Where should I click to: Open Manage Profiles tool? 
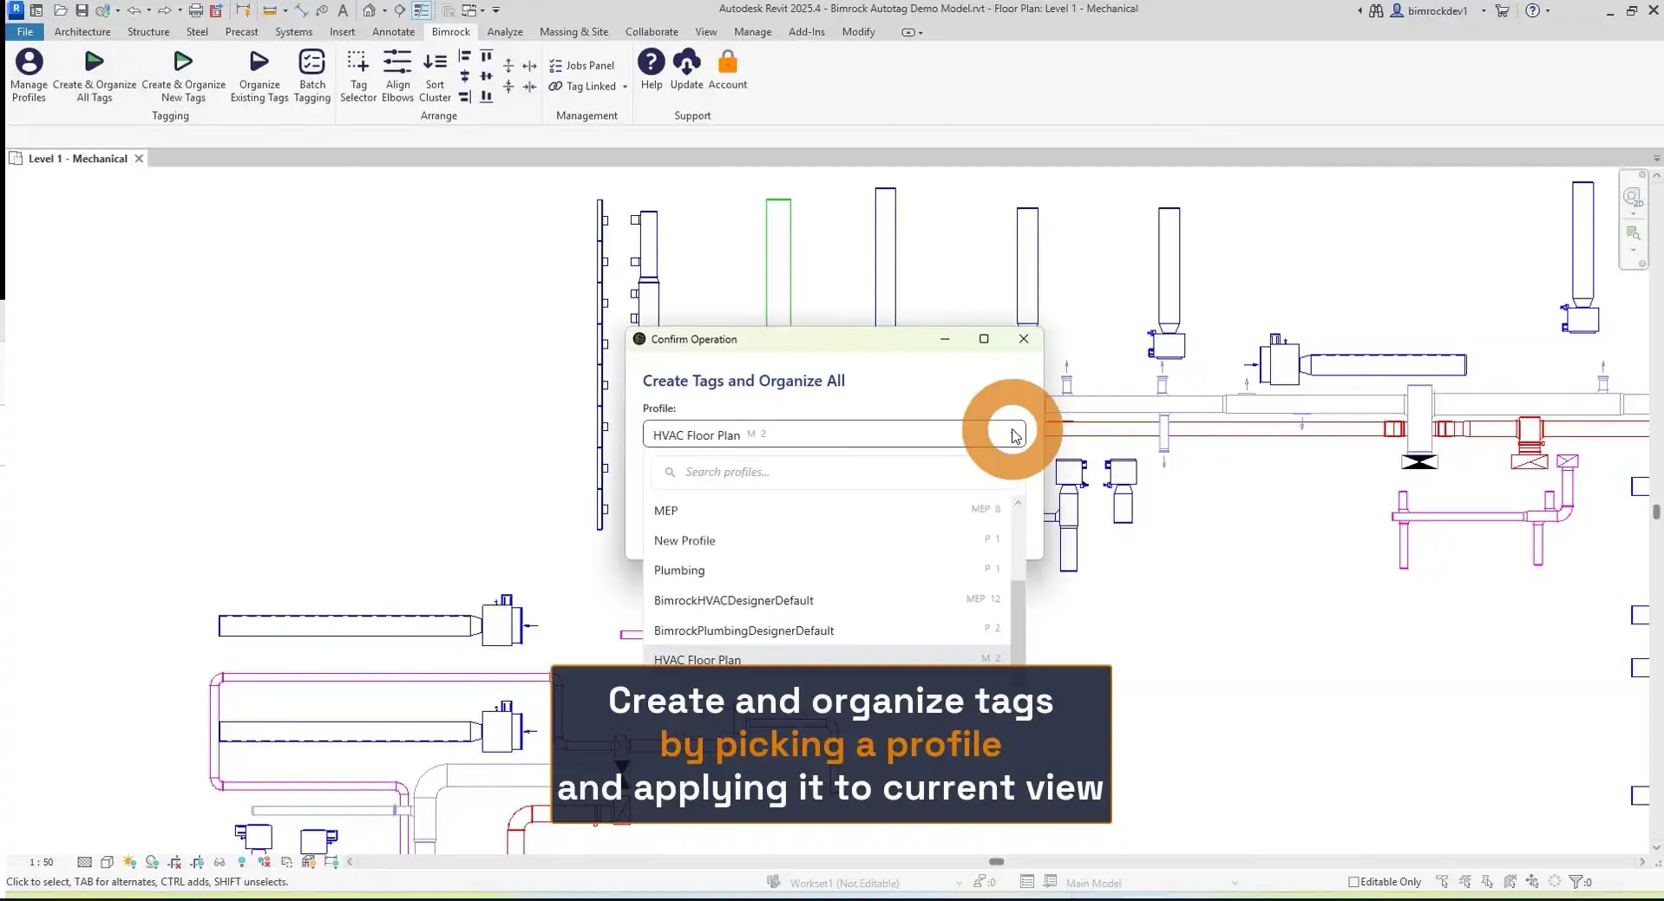pyautogui.click(x=29, y=76)
